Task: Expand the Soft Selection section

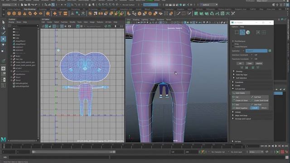Action: coord(234,78)
